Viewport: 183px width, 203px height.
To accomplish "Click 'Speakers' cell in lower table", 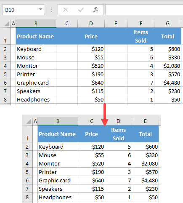I will tap(58, 189).
